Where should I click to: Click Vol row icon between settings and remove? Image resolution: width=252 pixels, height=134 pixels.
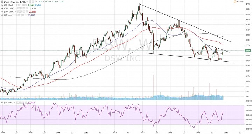23,5
